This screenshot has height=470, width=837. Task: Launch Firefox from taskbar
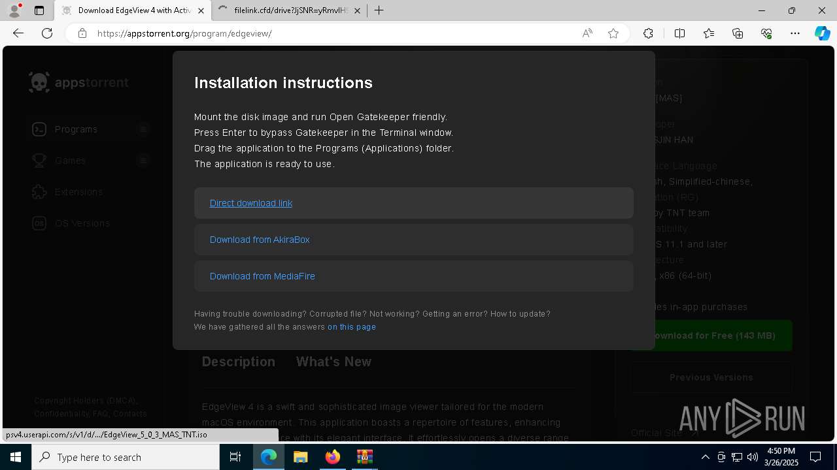332,457
